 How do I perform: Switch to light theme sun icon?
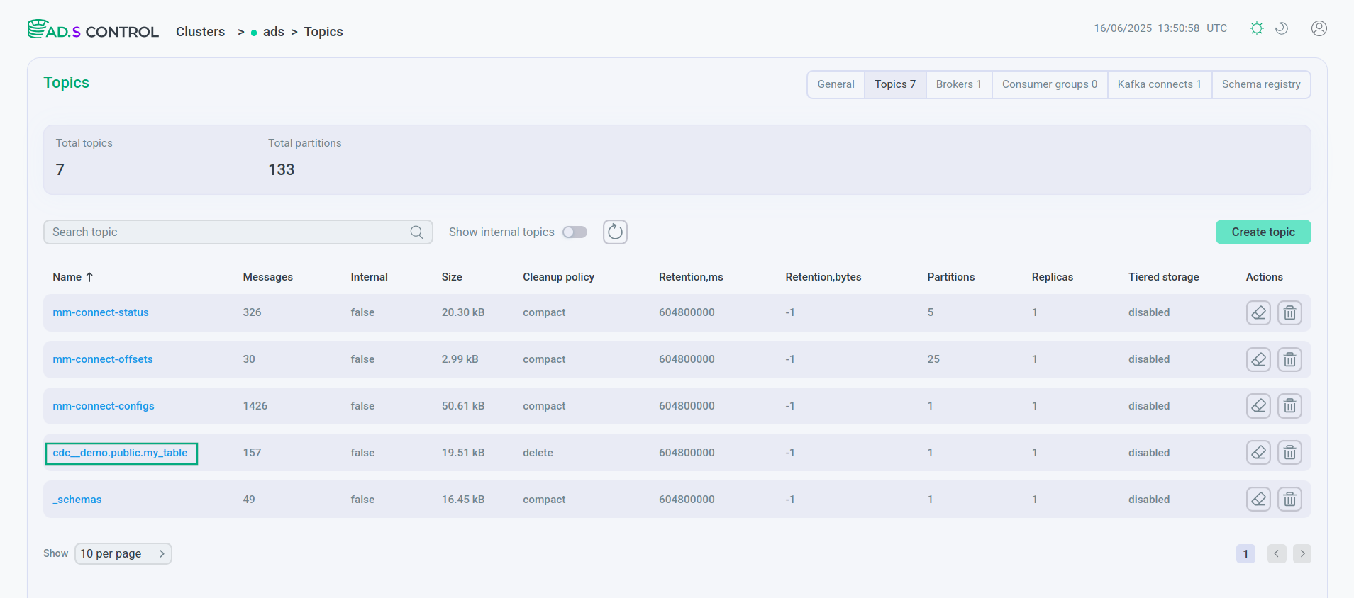pos(1257,28)
